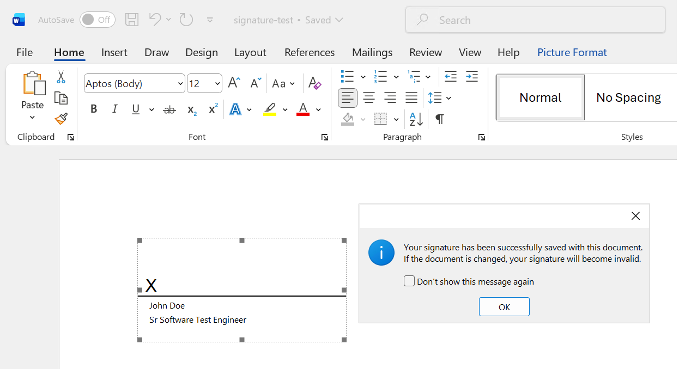Click the Save disk icon
The image size is (679, 369).
pos(132,20)
